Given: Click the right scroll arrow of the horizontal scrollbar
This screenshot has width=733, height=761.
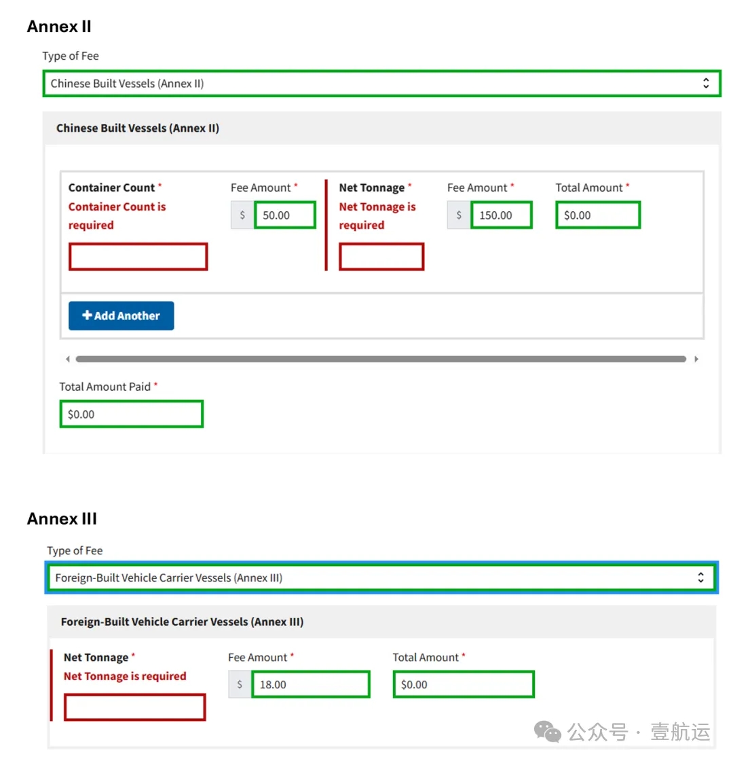Looking at the screenshot, I should click(x=696, y=359).
